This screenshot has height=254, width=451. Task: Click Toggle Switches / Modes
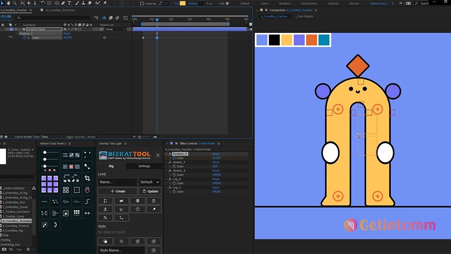click(80, 137)
